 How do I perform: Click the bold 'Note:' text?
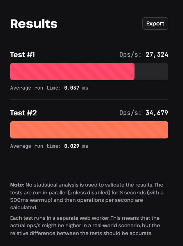tap(17, 185)
